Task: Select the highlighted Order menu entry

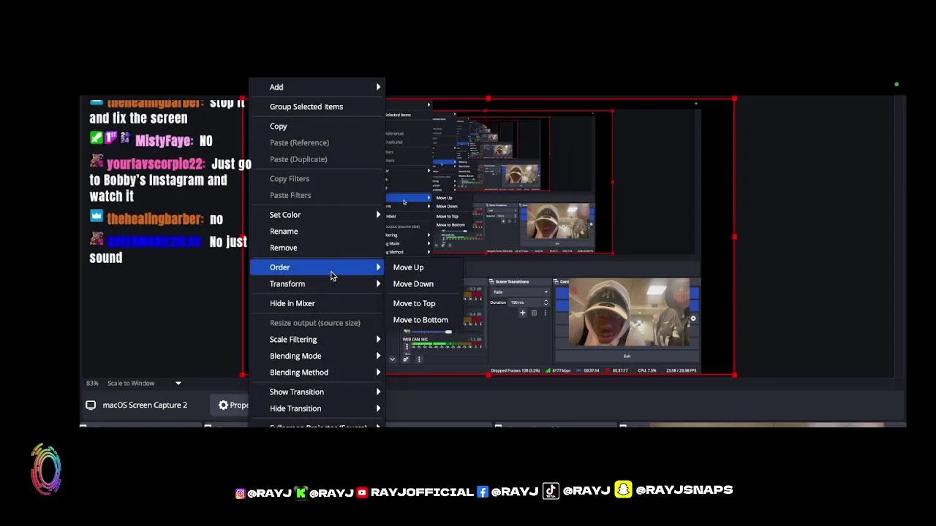Action: click(317, 267)
